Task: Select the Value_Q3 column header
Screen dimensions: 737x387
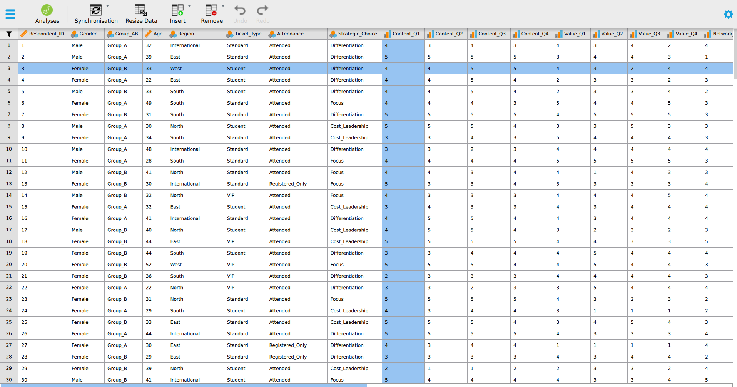Action: pos(646,34)
